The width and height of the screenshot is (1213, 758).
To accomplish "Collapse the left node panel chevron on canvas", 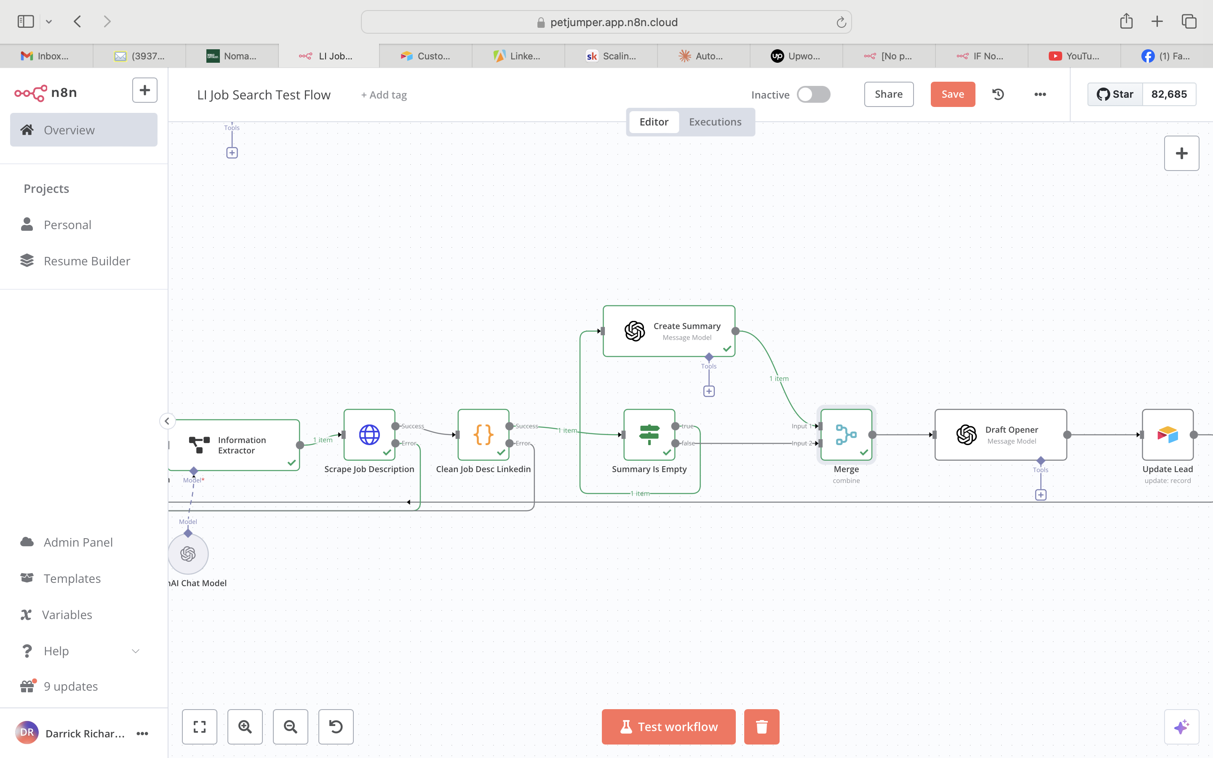I will point(167,421).
